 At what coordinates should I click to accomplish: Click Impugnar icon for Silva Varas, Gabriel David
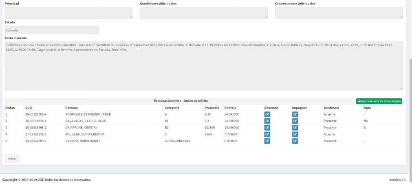[295, 121]
